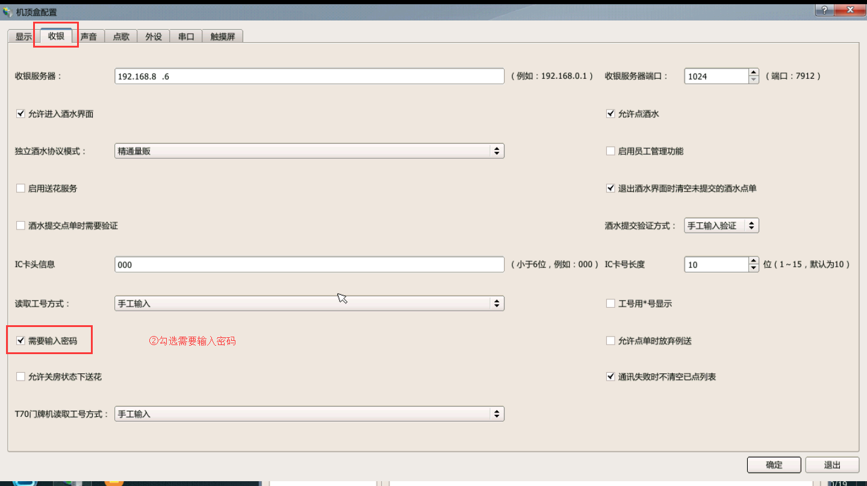
Task: Open the 收银 tab
Action: [56, 36]
